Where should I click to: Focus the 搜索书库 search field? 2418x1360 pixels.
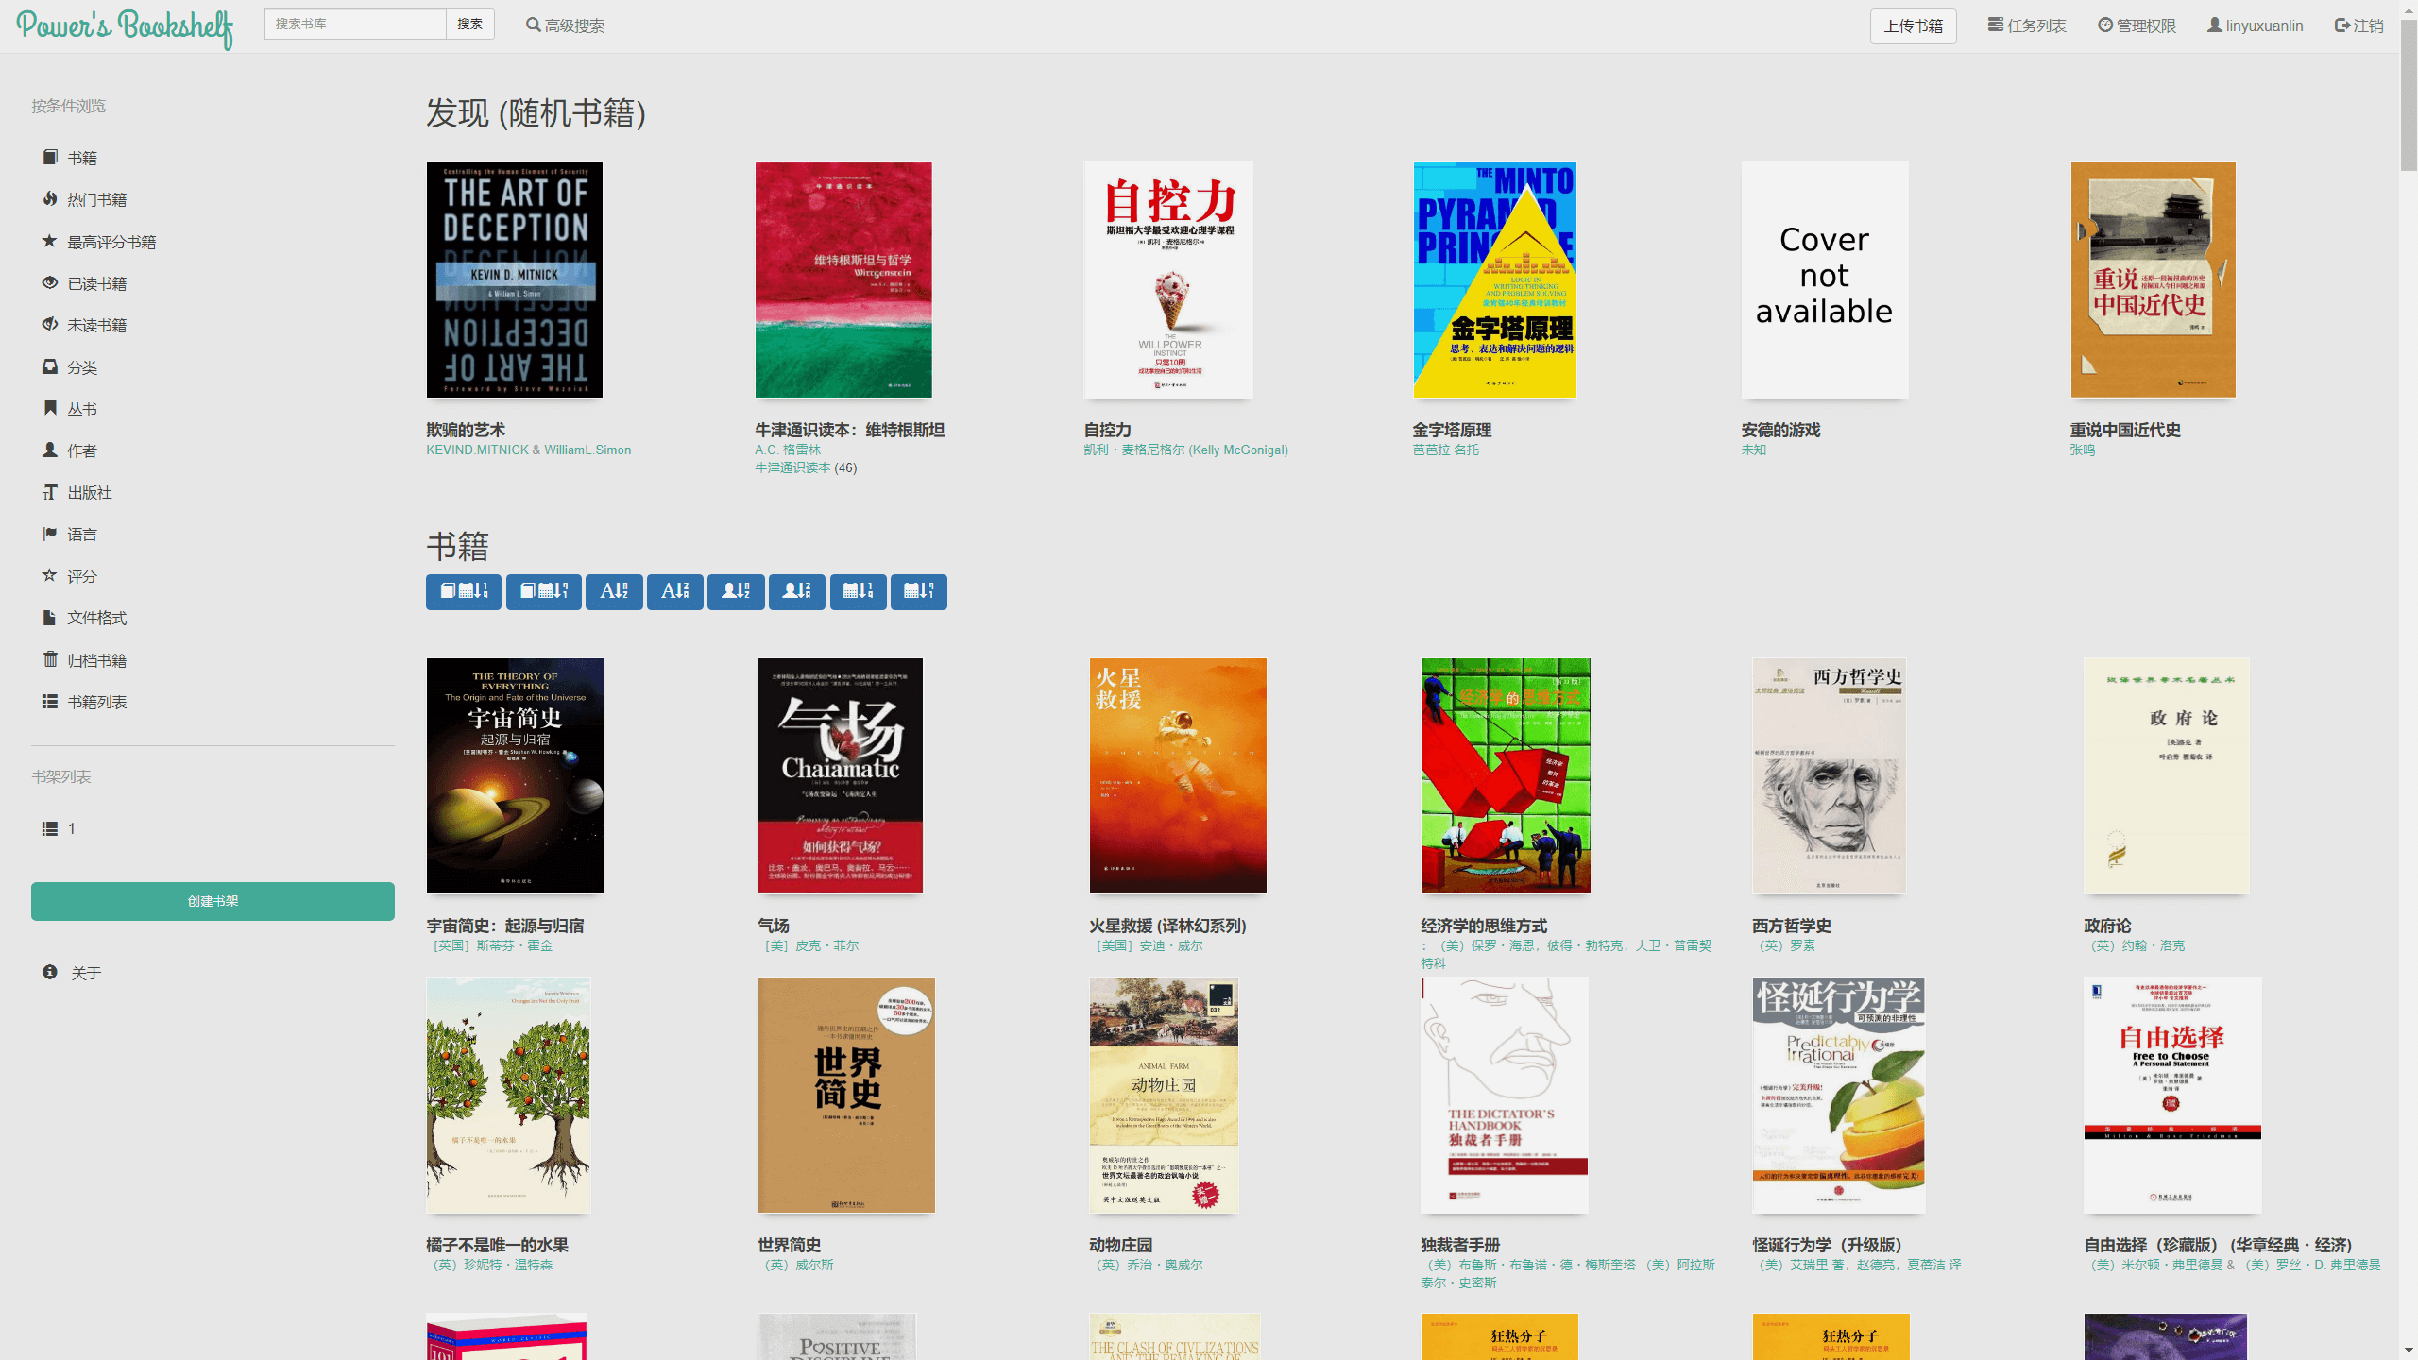[x=355, y=24]
